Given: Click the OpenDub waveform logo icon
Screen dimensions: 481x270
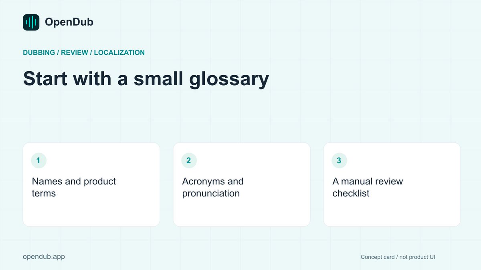Looking at the screenshot, I should 31,22.
